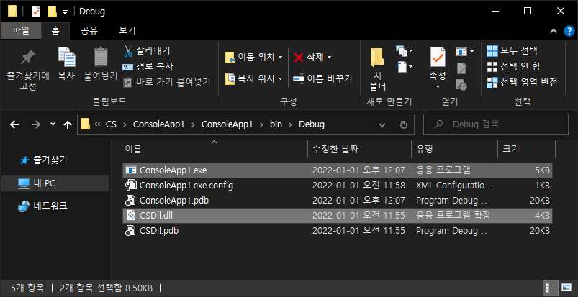Select the CSDll.dll file

pyautogui.click(x=338, y=216)
